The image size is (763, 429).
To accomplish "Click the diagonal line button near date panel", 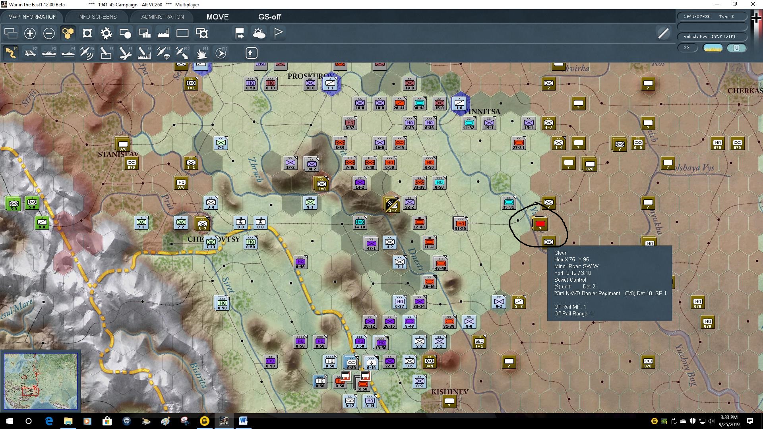I will point(663,33).
